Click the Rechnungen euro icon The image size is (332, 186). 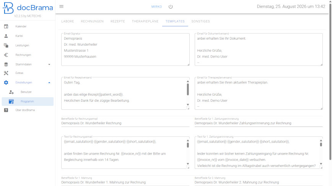click(6, 55)
